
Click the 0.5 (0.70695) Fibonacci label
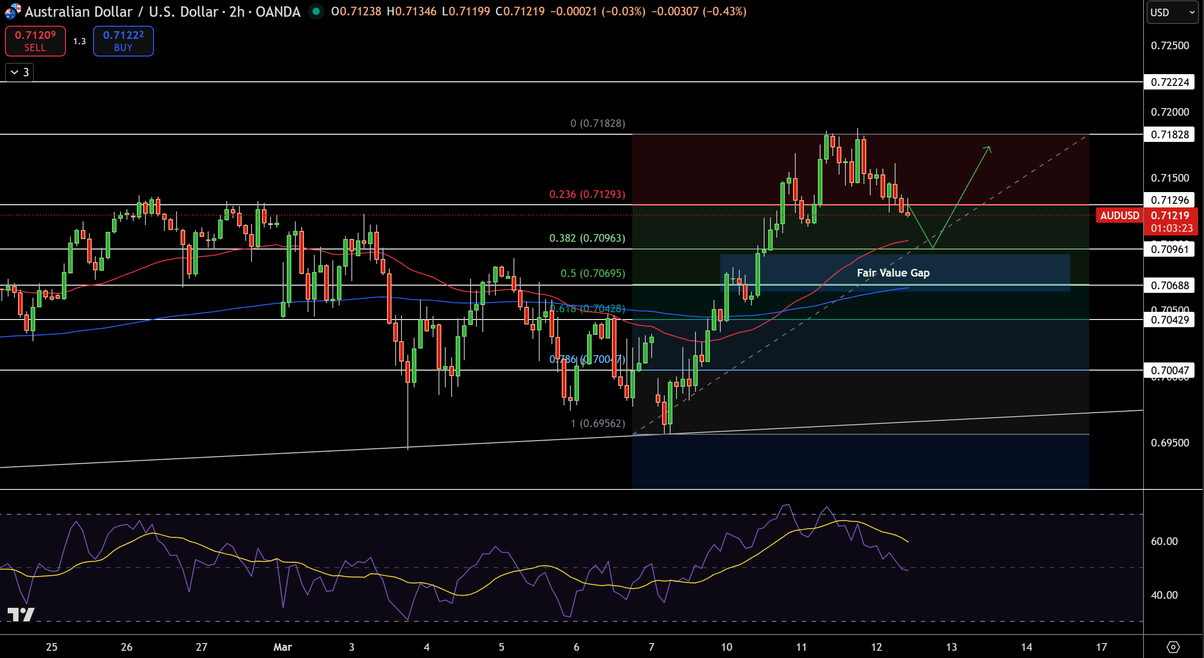pos(593,273)
